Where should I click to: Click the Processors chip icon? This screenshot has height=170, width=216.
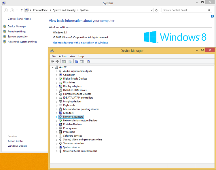point(60,132)
